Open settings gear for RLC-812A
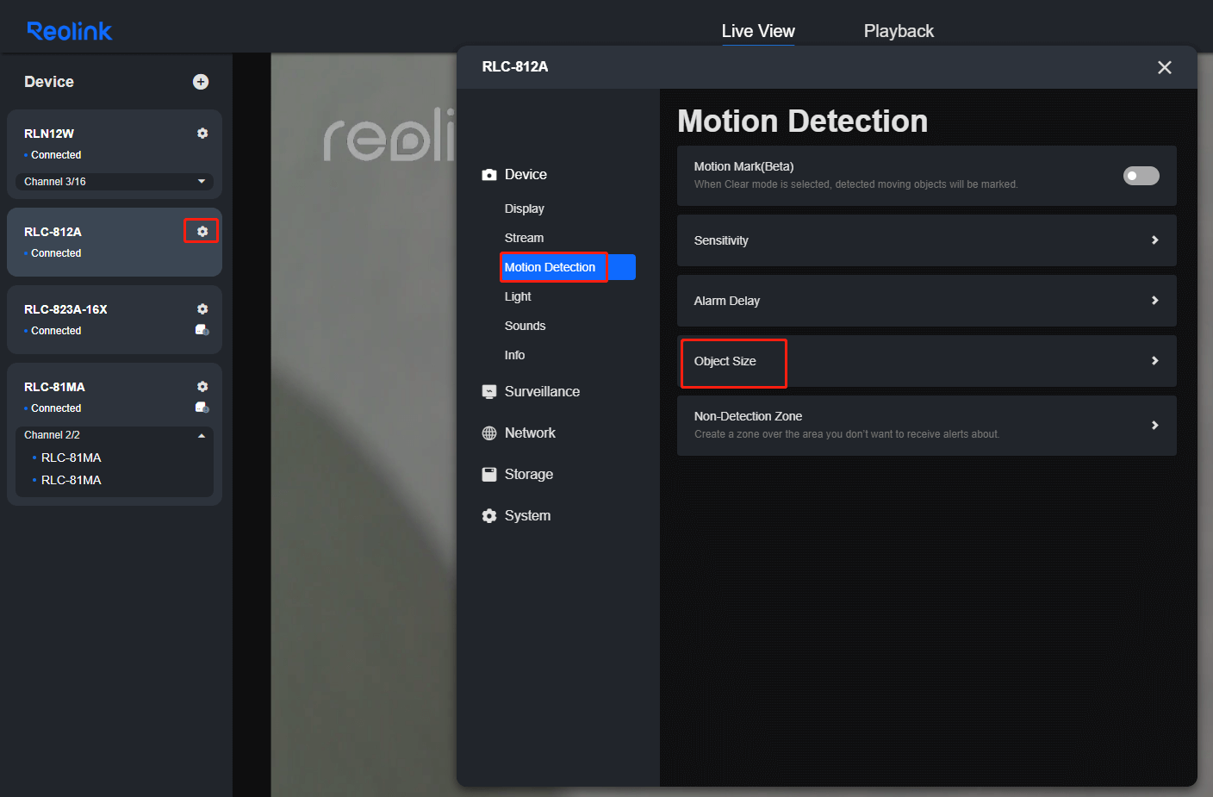This screenshot has width=1213, height=797. pos(202,232)
